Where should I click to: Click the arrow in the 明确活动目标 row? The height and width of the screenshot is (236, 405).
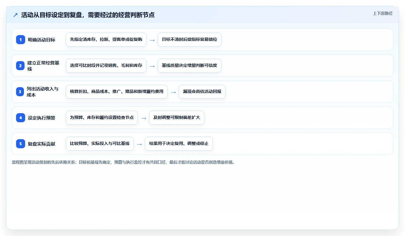click(x=152, y=40)
